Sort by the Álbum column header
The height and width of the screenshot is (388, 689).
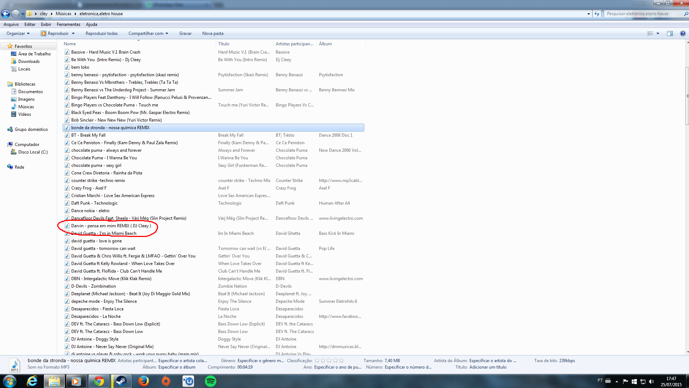click(341, 44)
